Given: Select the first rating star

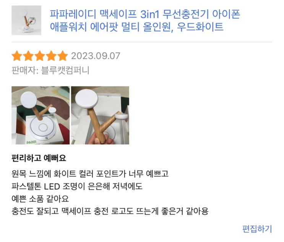Looking at the screenshot, I should 17,56.
